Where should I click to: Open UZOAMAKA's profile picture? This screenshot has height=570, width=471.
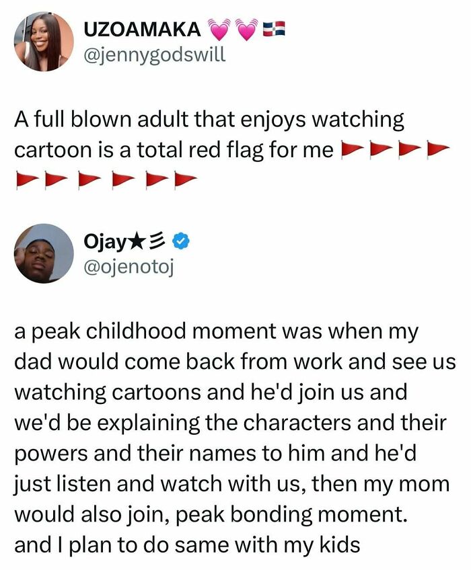(44, 42)
